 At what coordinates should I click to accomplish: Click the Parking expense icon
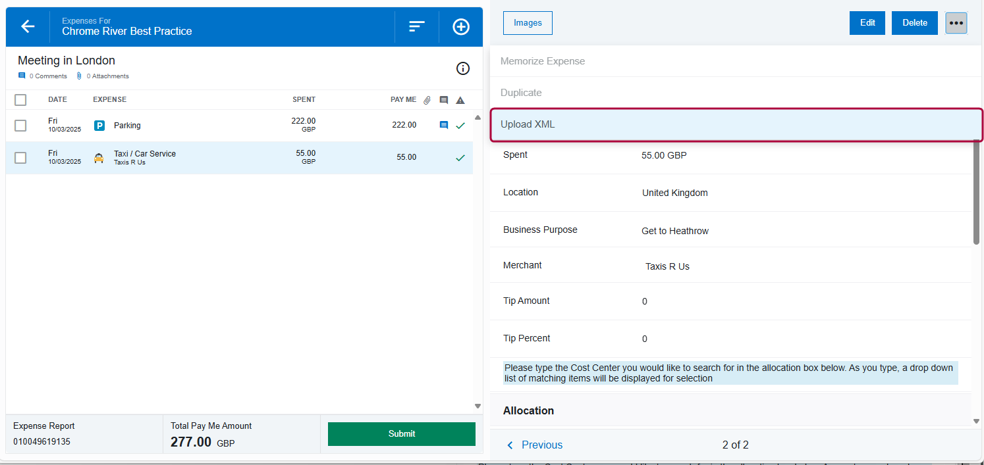[x=99, y=126]
